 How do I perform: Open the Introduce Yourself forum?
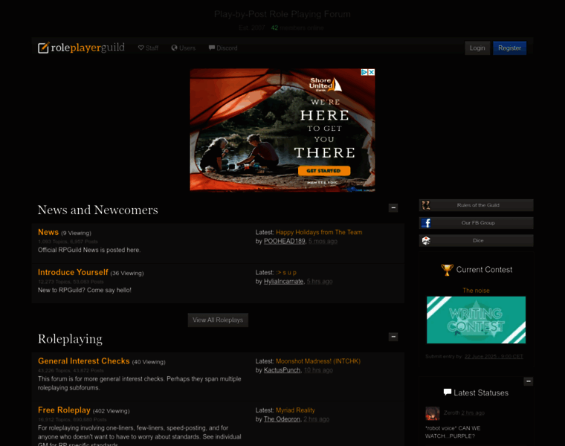(73, 272)
